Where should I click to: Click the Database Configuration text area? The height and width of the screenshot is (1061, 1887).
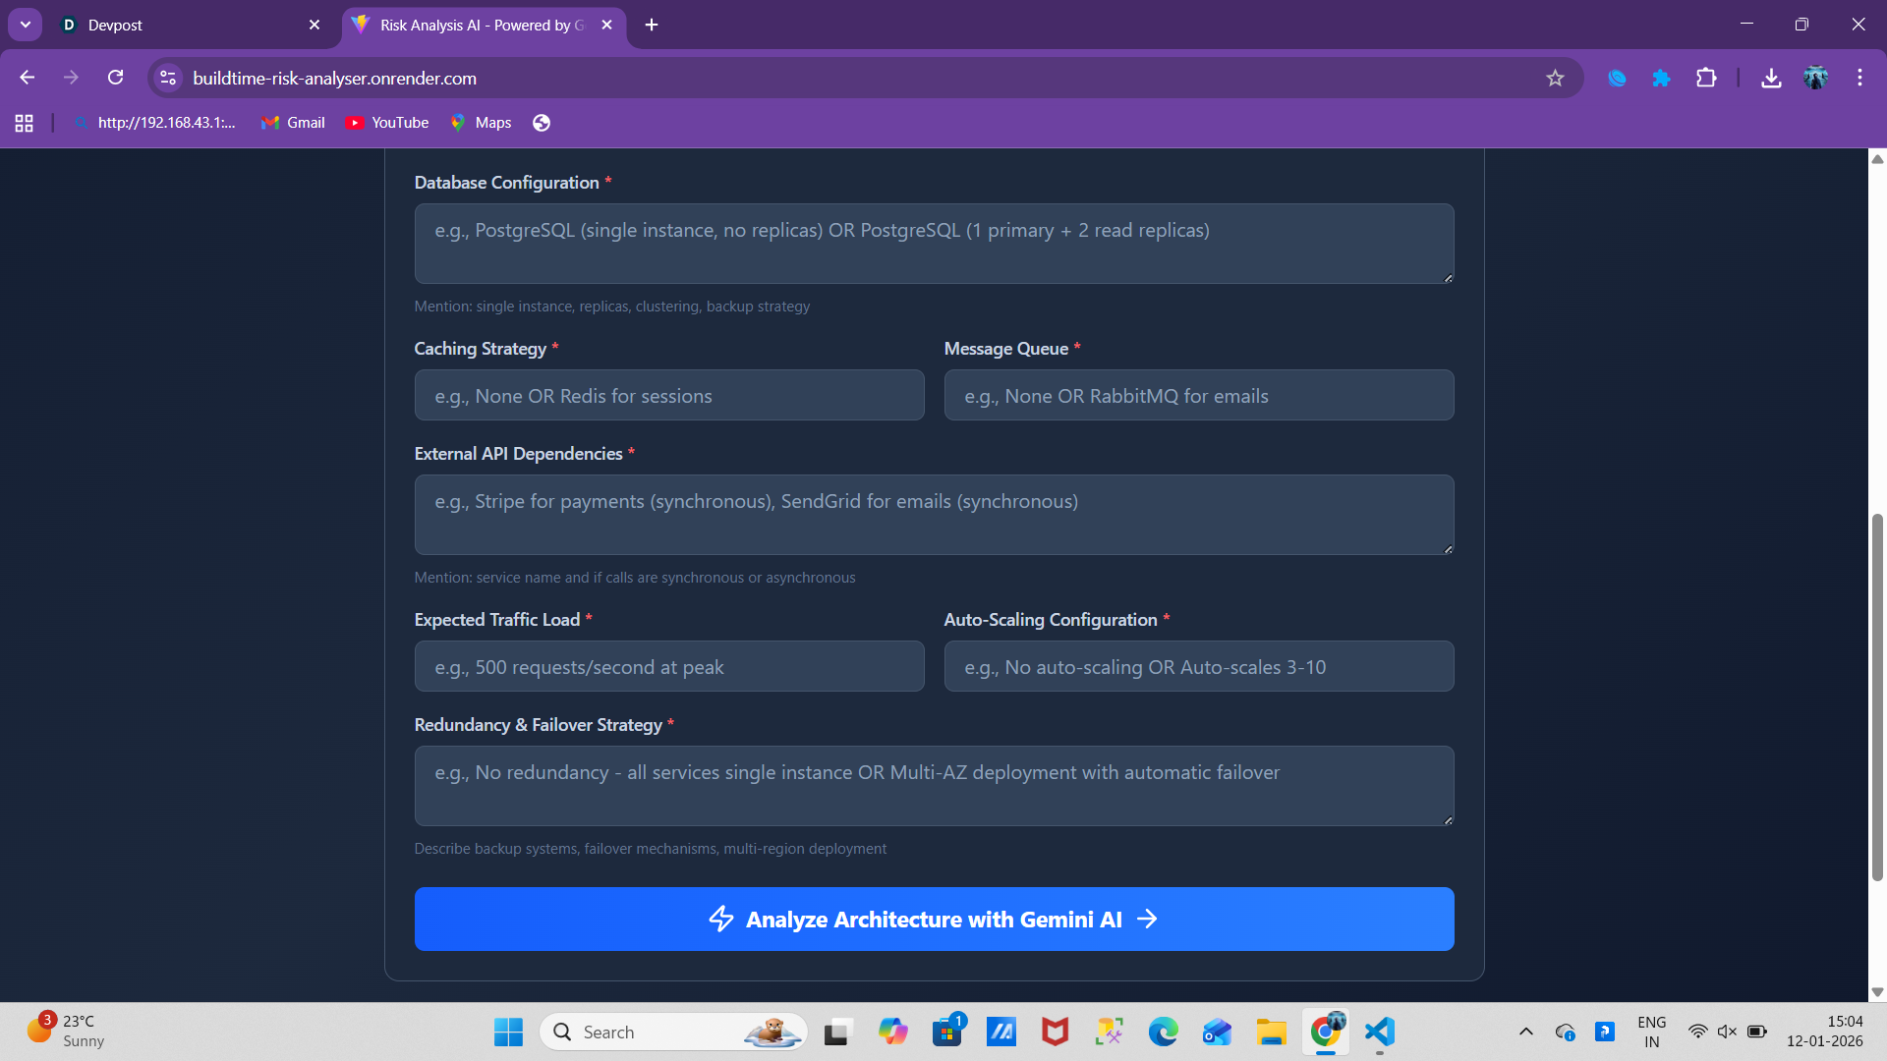point(934,244)
